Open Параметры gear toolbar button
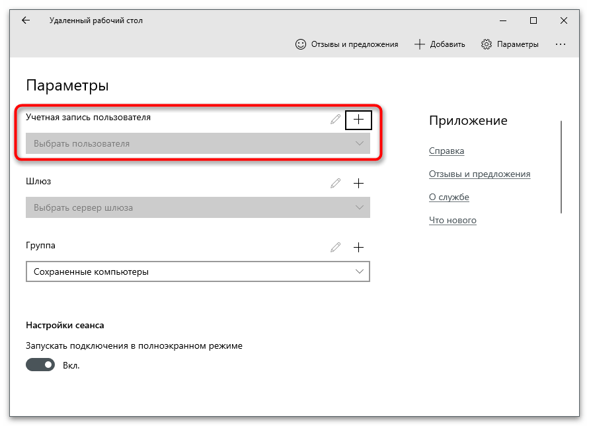This screenshot has width=589, height=426. (x=510, y=44)
